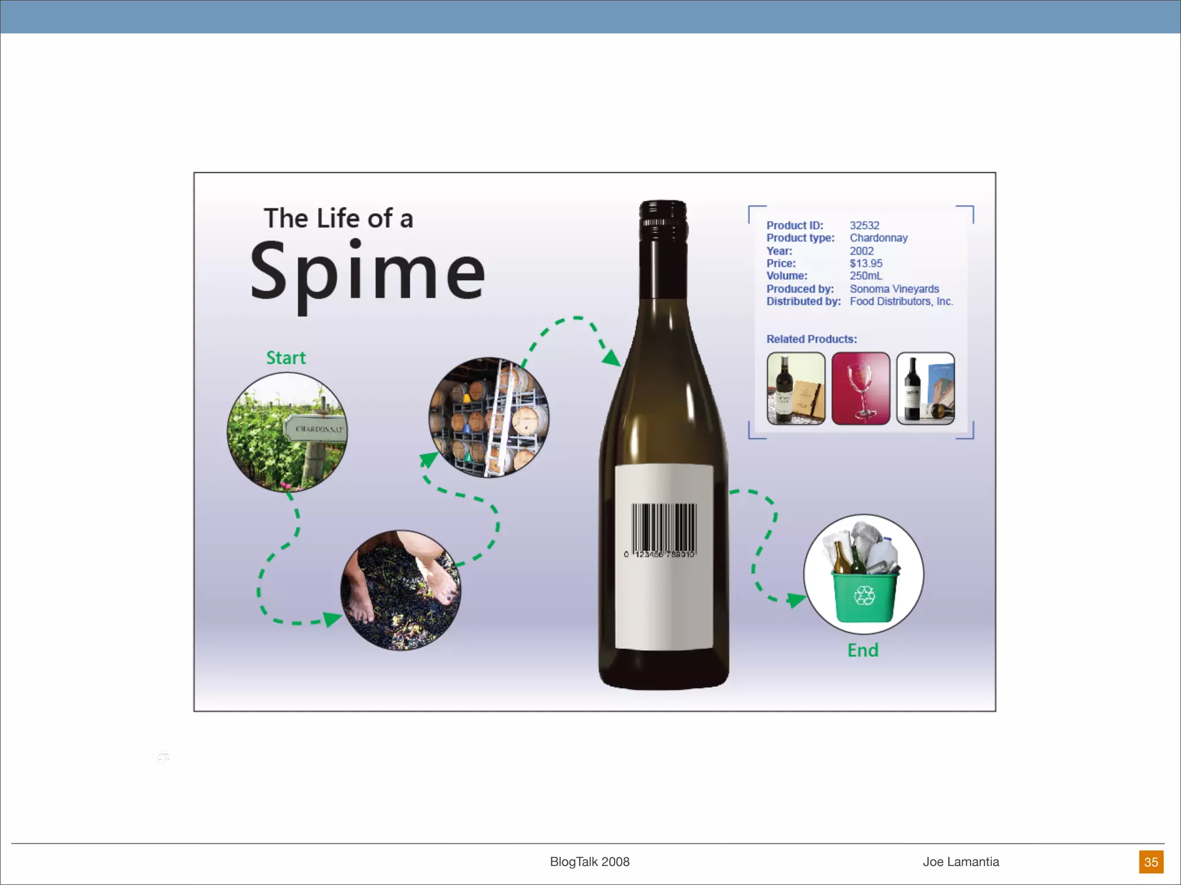Click the Product ID 32532 value
Screen dimensions: 1181x885
click(x=864, y=225)
